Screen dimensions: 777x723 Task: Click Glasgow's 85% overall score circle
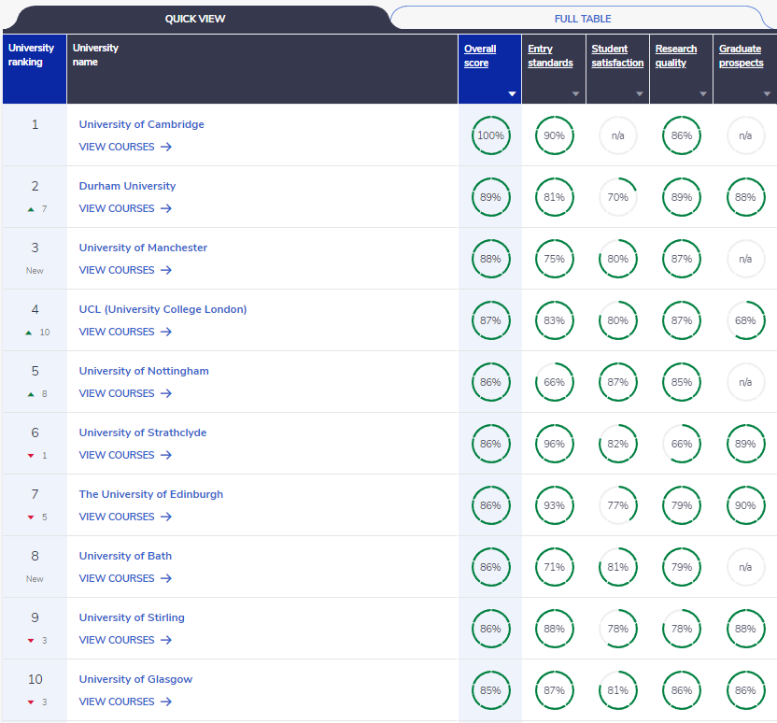coord(490,690)
